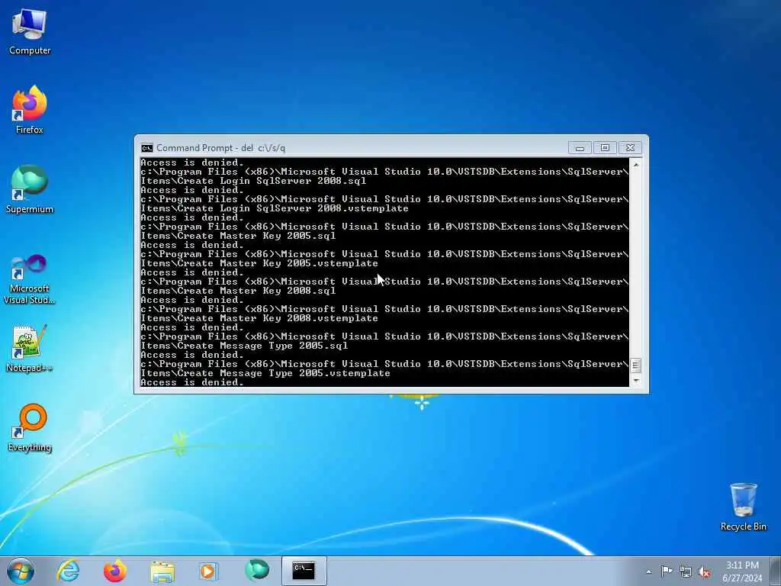Open Windows Media Player from the taskbar
This screenshot has height=586, width=781.
pos(208,571)
